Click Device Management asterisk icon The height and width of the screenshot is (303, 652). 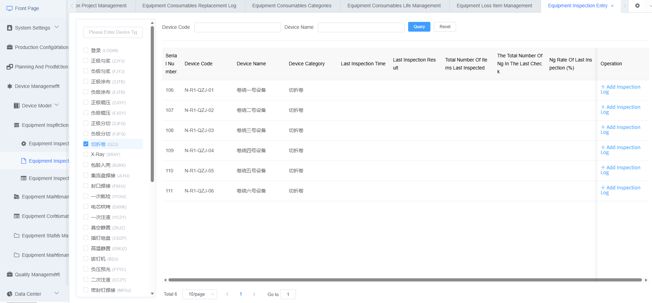pos(10,86)
